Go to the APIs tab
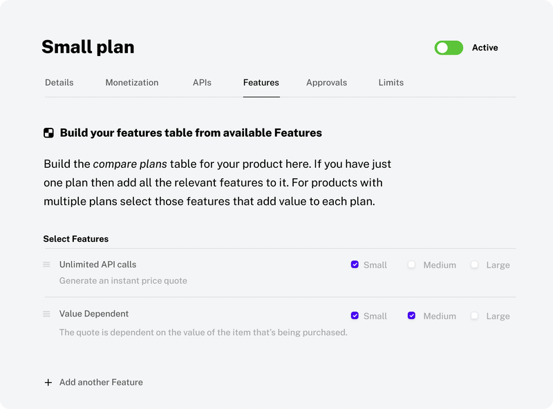 click(202, 82)
